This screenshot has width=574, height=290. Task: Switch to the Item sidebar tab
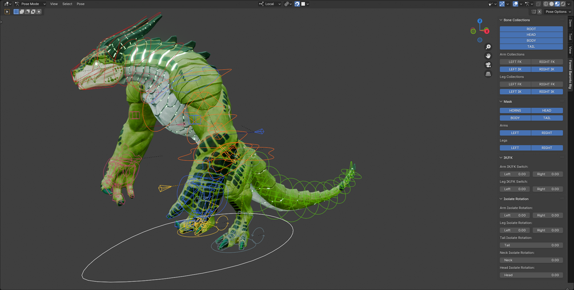pyautogui.click(x=571, y=23)
